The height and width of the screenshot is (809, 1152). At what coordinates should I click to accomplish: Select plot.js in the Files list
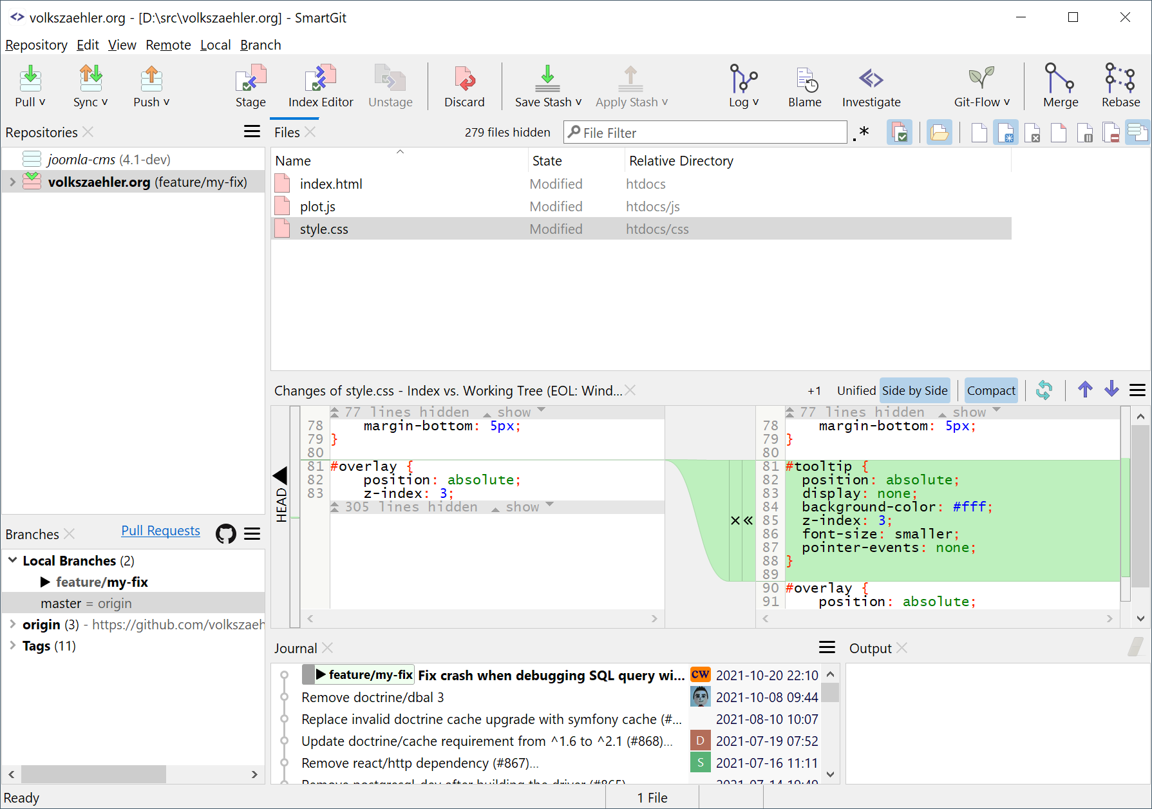tap(317, 207)
